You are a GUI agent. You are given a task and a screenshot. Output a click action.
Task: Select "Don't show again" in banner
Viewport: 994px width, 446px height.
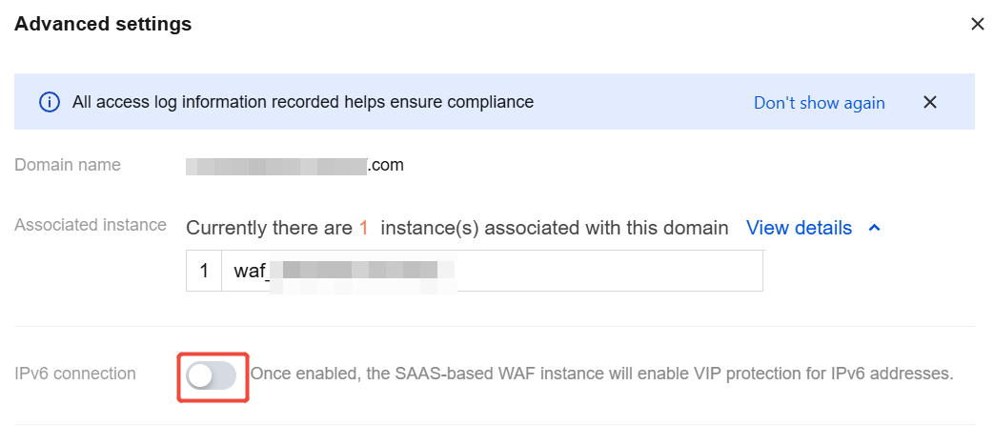(x=819, y=103)
